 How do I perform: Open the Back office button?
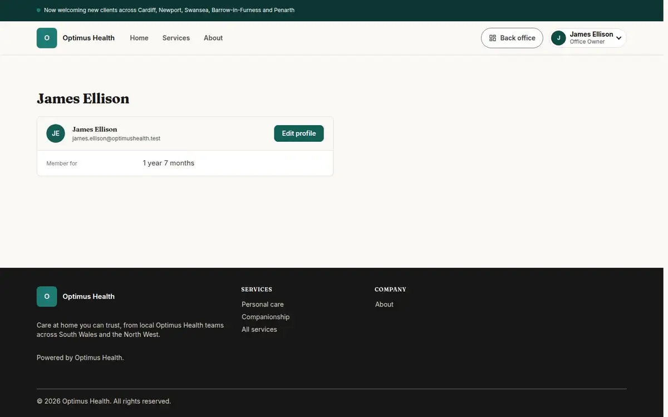(x=512, y=38)
